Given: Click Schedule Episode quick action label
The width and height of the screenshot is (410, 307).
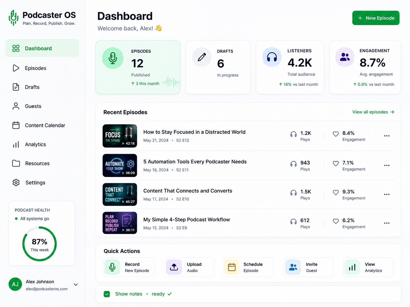Looking at the screenshot, I should point(253,267).
